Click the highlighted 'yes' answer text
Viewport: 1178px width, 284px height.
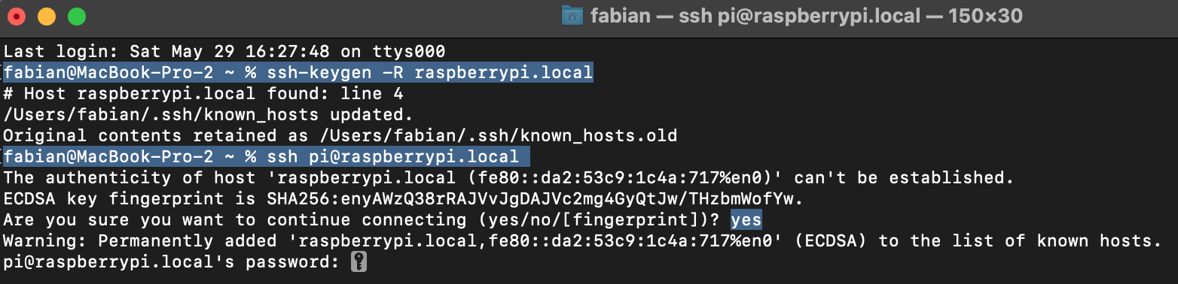(x=746, y=220)
